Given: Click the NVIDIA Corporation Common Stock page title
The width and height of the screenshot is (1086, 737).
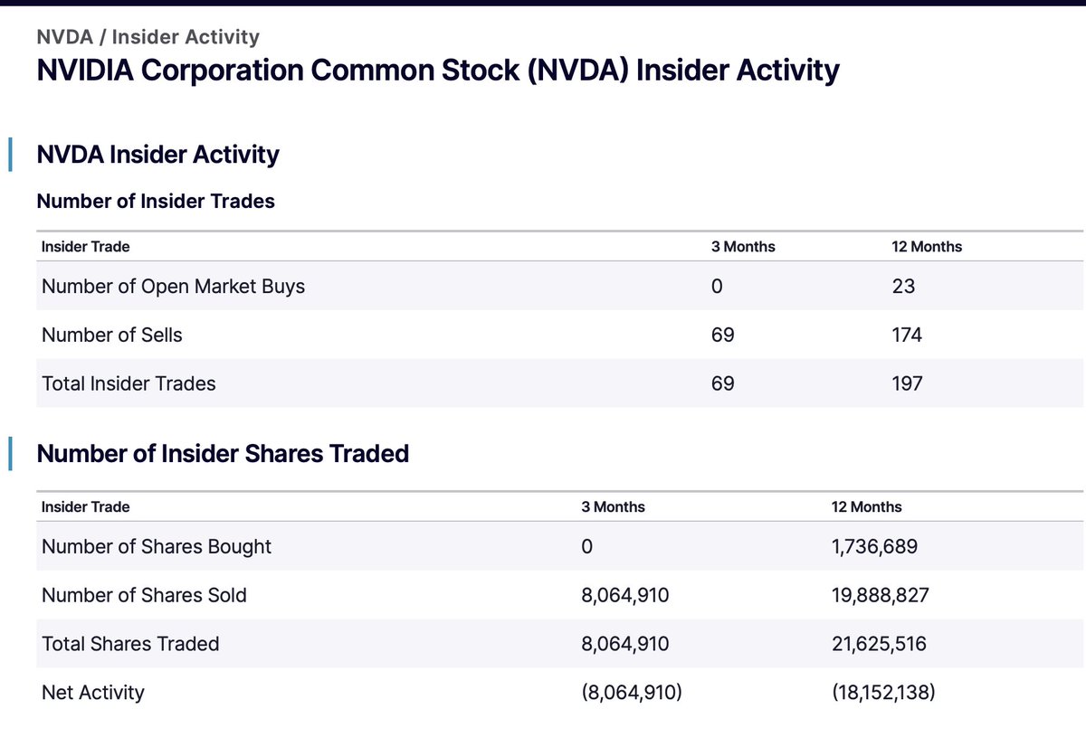Looking at the screenshot, I should click(x=437, y=70).
